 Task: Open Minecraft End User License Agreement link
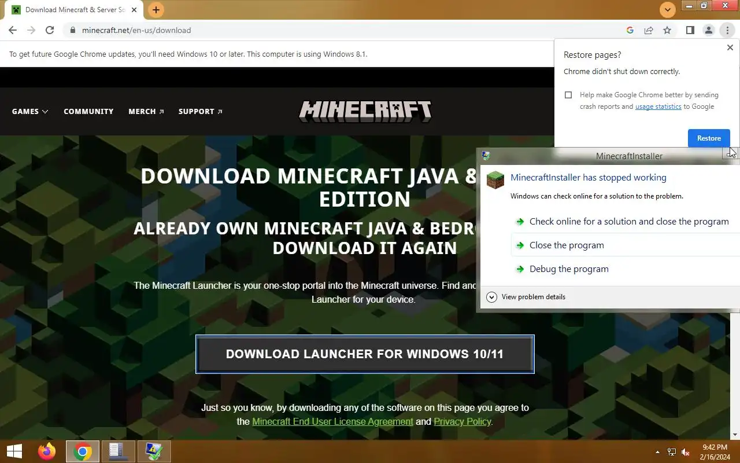tap(332, 421)
